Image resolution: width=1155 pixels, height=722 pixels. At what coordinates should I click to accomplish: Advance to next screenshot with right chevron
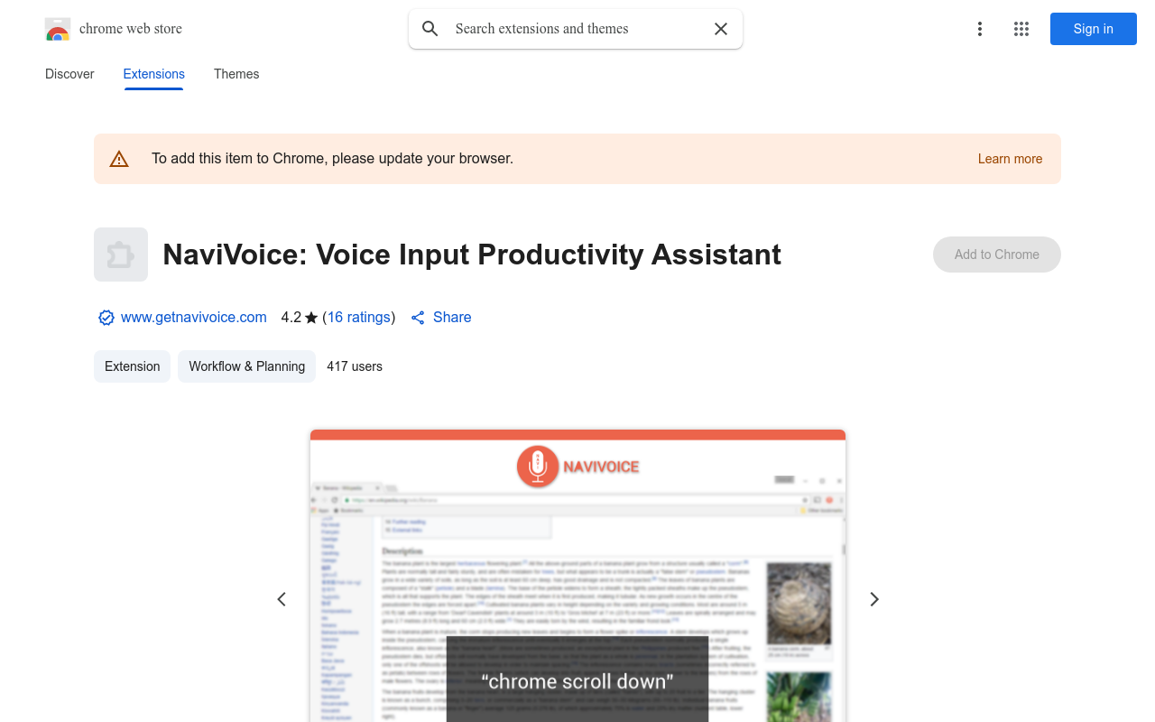(873, 599)
